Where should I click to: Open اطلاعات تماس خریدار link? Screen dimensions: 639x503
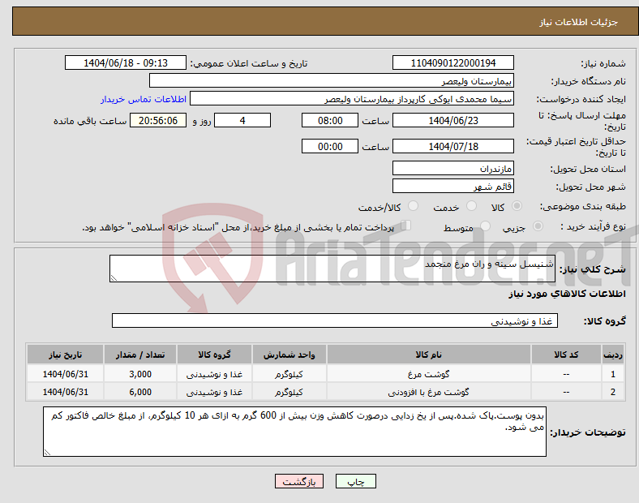144,99
